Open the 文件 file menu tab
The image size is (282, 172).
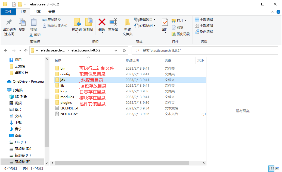[8, 12]
